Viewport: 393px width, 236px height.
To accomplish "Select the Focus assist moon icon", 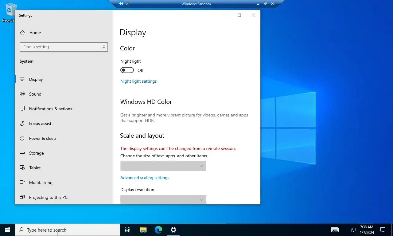I will (x=22, y=123).
